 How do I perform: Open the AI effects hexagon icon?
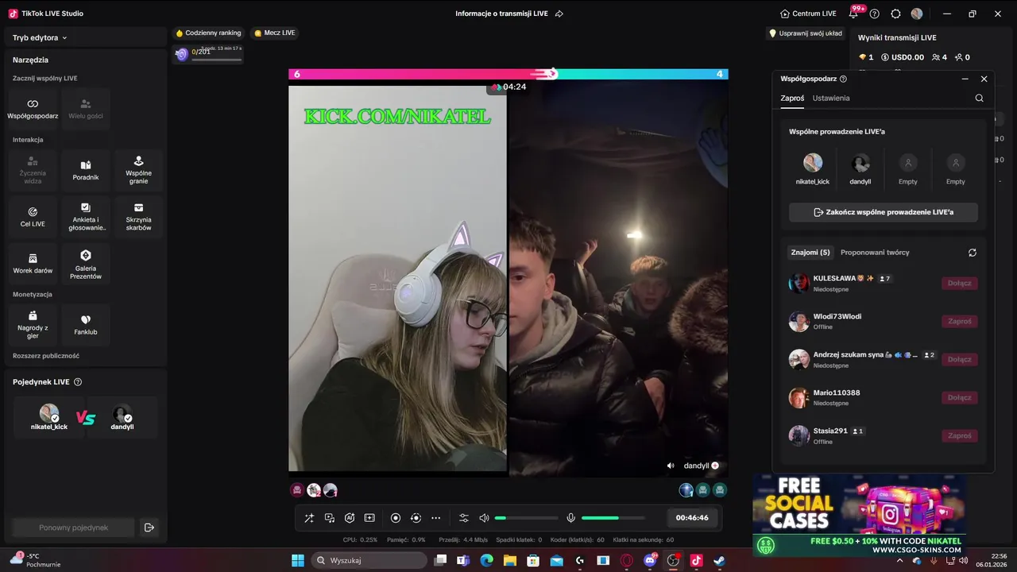[350, 518]
